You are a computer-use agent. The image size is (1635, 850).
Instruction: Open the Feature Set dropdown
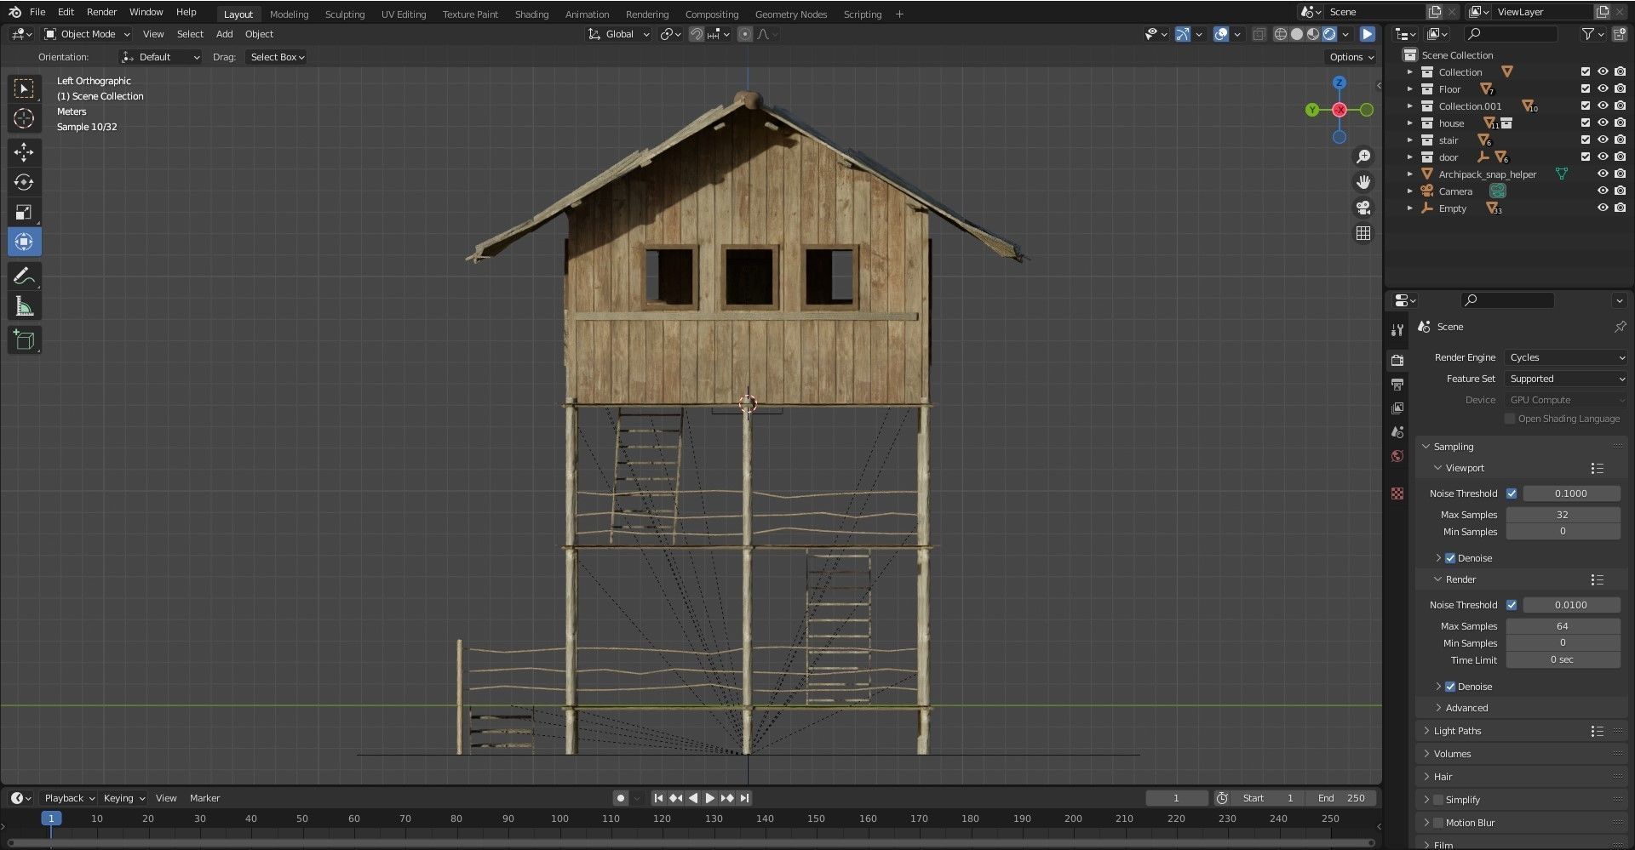pos(1566,379)
